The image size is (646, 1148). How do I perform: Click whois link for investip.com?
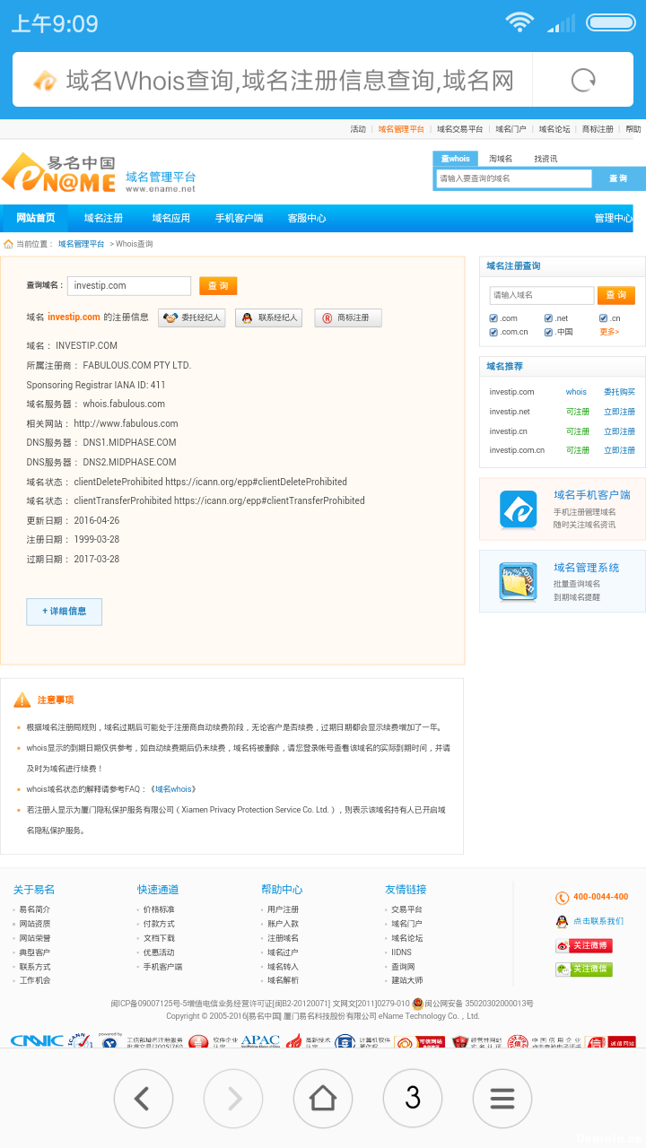[576, 392]
